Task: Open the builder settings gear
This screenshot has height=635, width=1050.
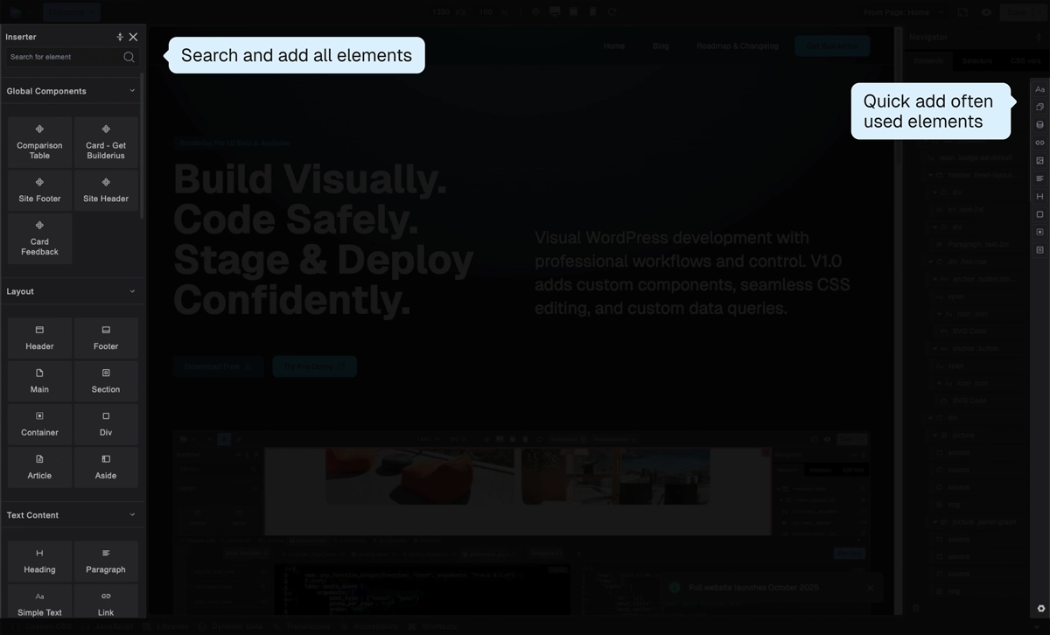Action: tap(1040, 607)
